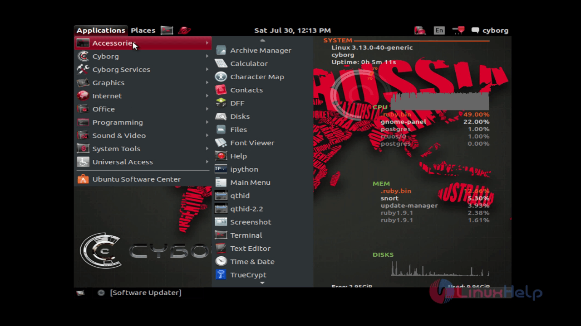The height and width of the screenshot is (326, 581).
Task: Select the Office category label
Action: coord(103,109)
